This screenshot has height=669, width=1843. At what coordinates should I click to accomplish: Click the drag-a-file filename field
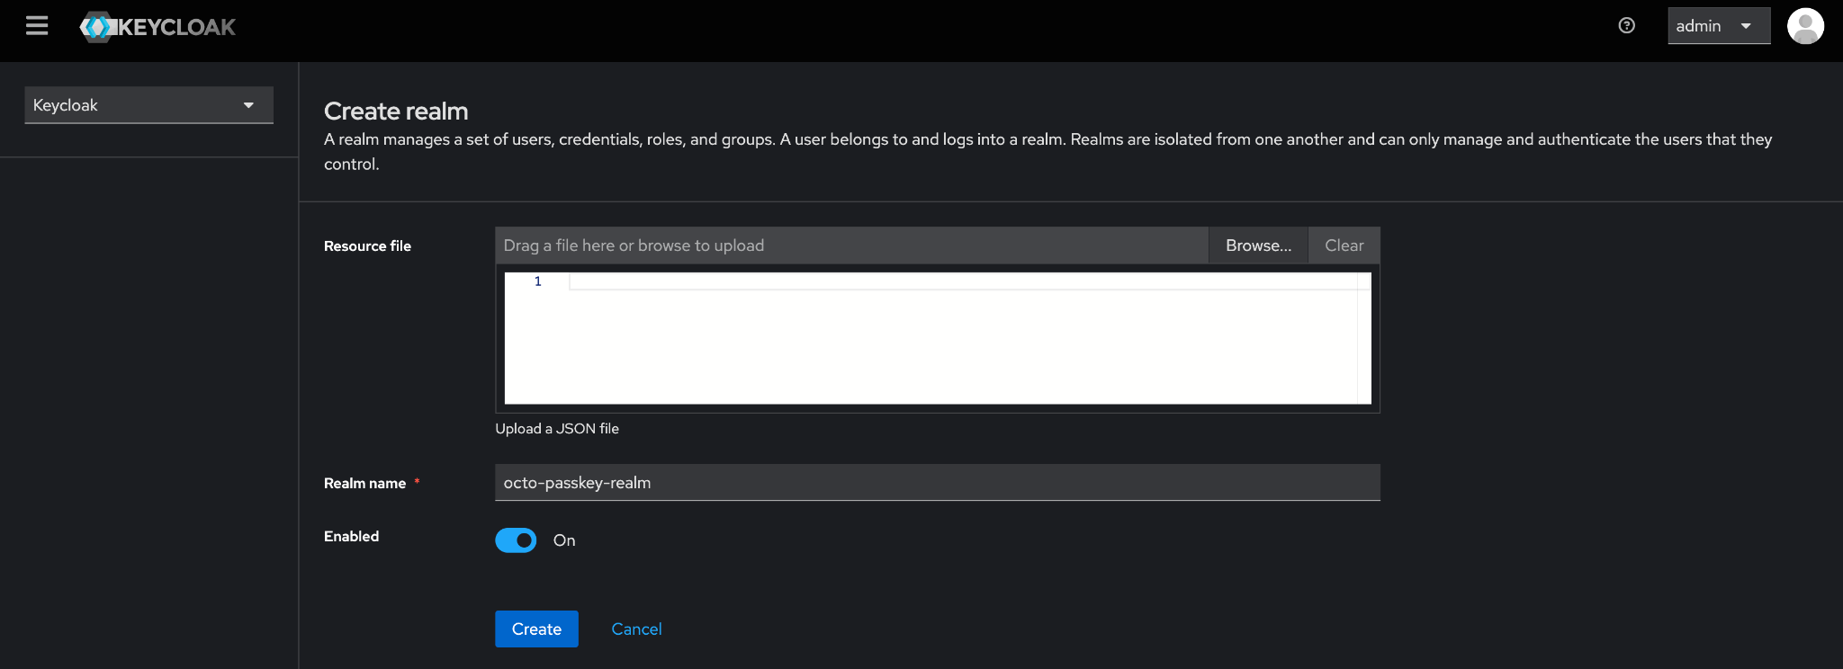click(850, 245)
